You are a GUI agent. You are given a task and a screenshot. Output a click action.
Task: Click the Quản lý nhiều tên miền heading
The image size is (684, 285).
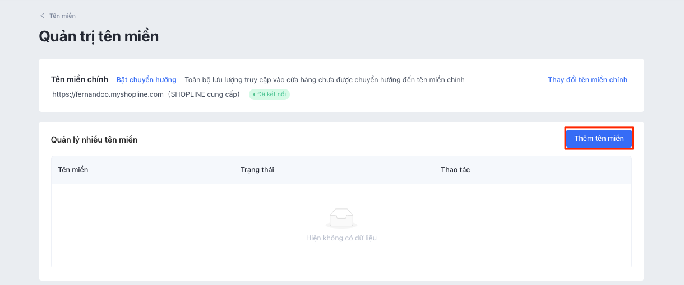[x=94, y=140]
